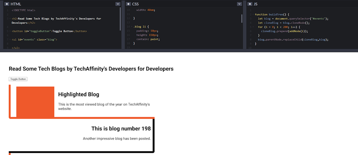Click the Toggle Button in preview
This screenshot has width=358, height=155.
pyautogui.click(x=18, y=79)
